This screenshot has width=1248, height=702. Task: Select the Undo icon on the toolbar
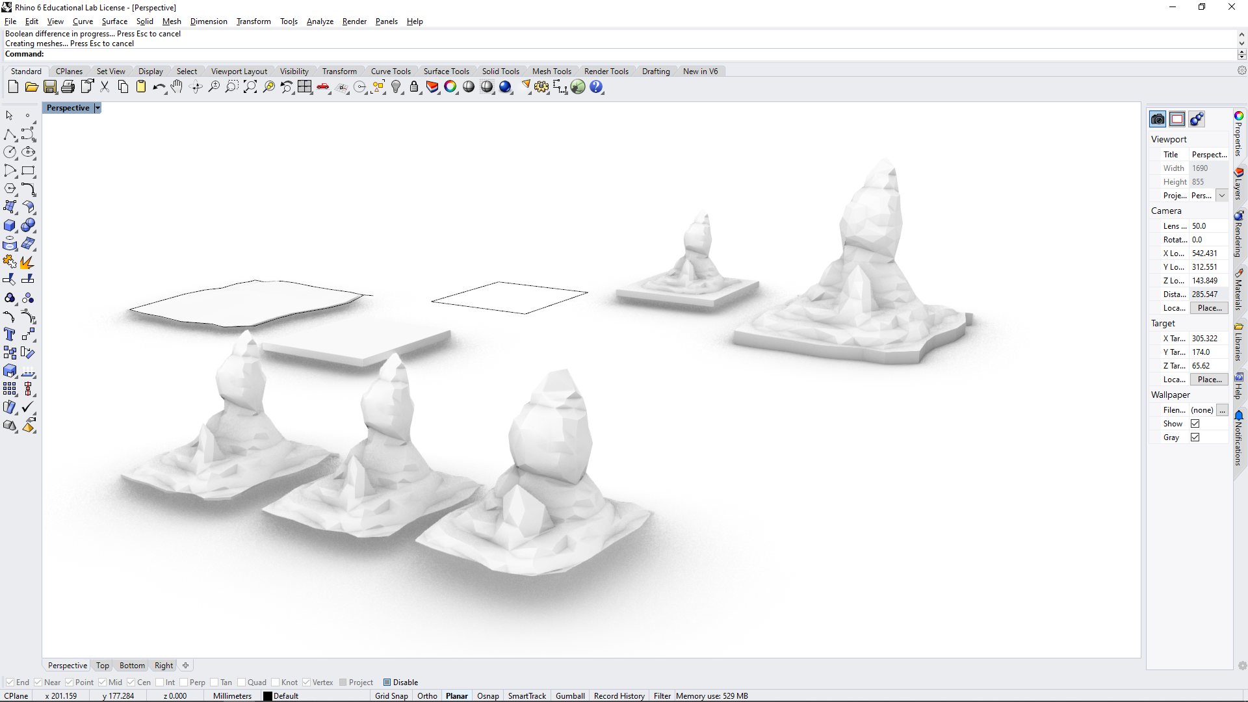(159, 86)
